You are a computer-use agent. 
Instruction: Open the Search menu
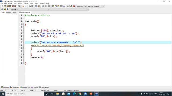[10, 3]
